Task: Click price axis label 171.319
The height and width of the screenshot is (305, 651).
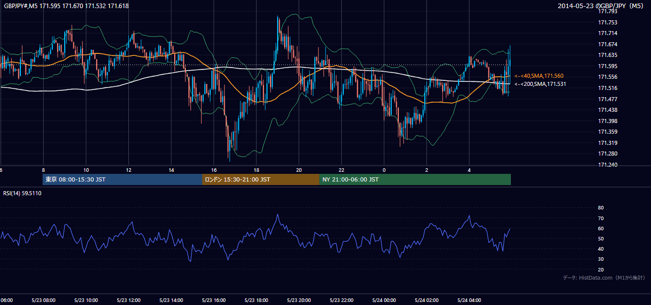Action: 607,143
